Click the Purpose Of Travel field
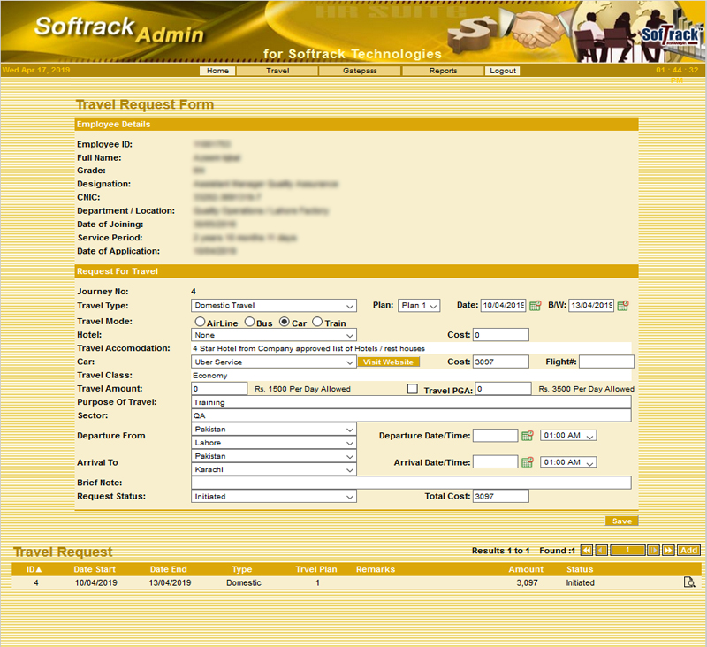 pos(411,402)
